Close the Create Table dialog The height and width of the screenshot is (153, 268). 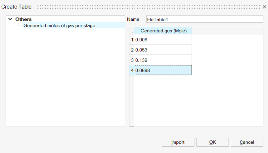coord(264,7)
